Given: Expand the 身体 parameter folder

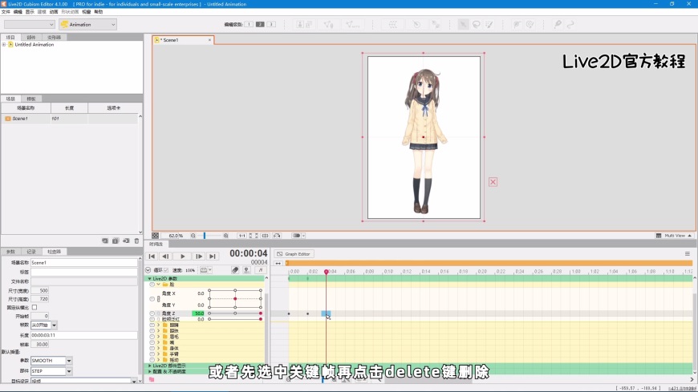Looking at the screenshot, I should pos(159,348).
